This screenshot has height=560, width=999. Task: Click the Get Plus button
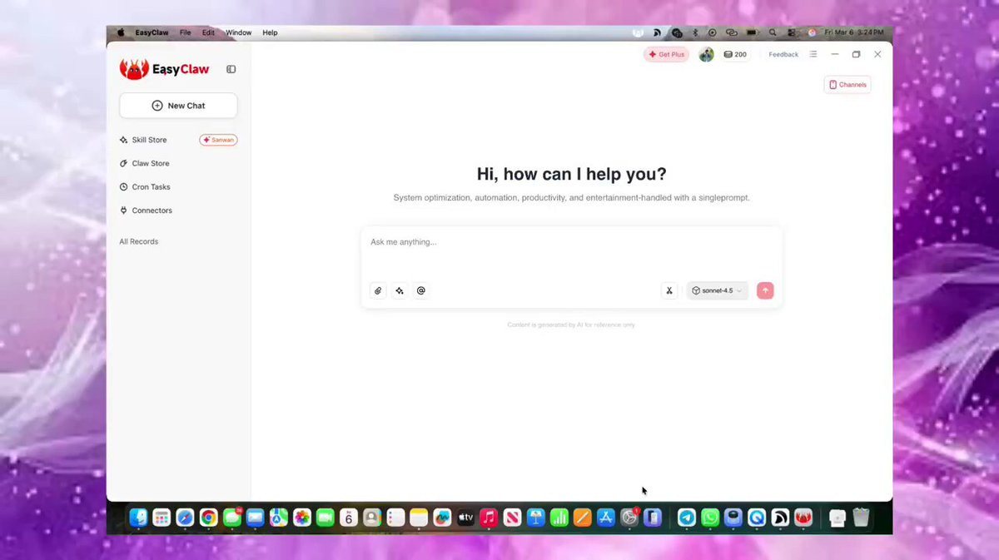click(x=667, y=54)
